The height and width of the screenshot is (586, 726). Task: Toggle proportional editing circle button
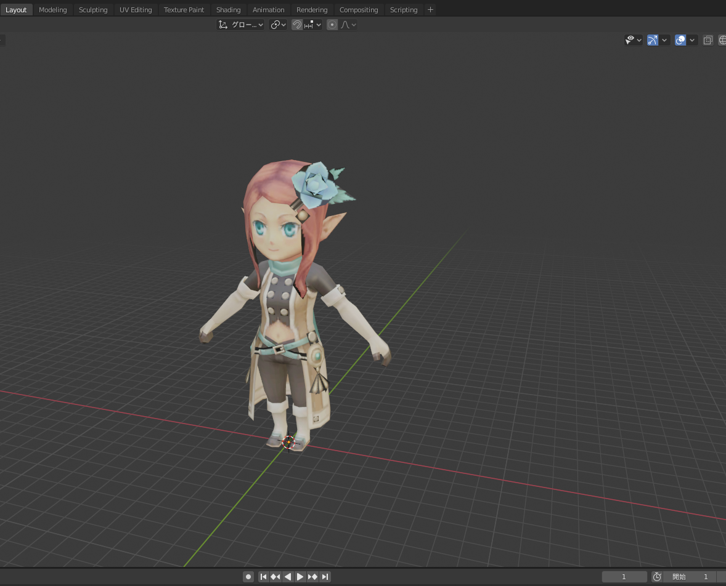pos(332,25)
